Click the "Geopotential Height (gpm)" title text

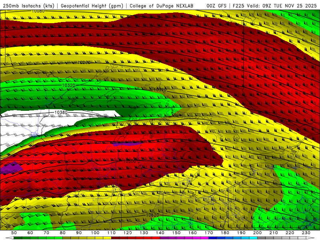pyautogui.click(x=92, y=6)
